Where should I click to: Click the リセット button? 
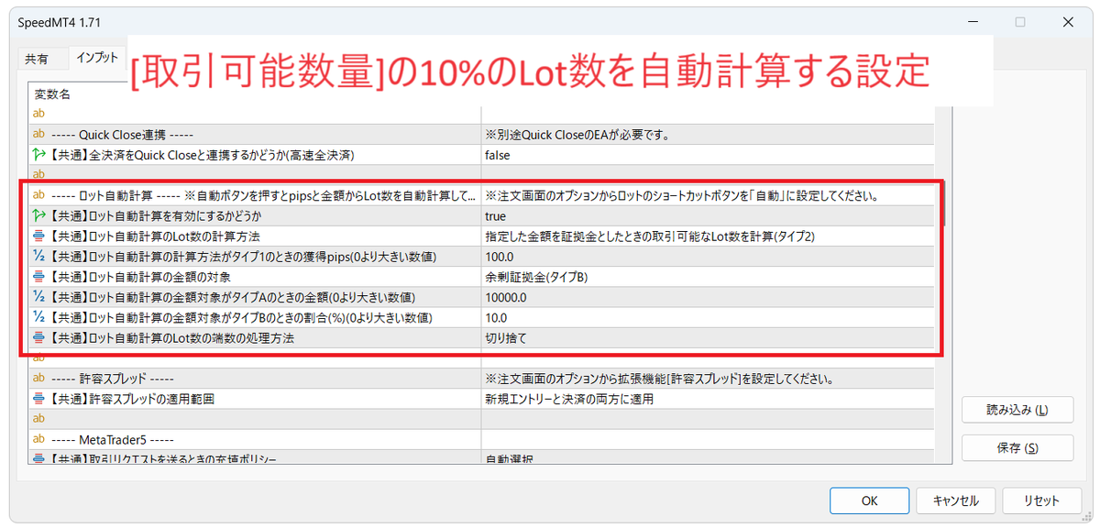point(1041,500)
